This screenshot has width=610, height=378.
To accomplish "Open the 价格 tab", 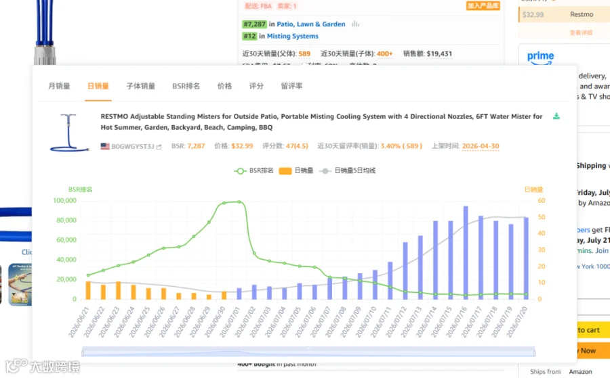I will click(x=224, y=86).
